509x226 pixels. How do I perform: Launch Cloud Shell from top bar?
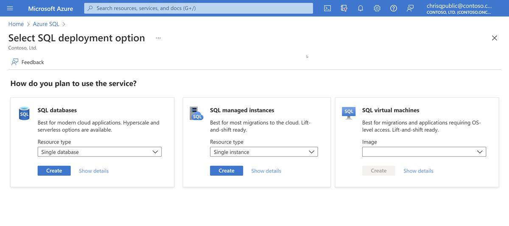click(x=327, y=8)
